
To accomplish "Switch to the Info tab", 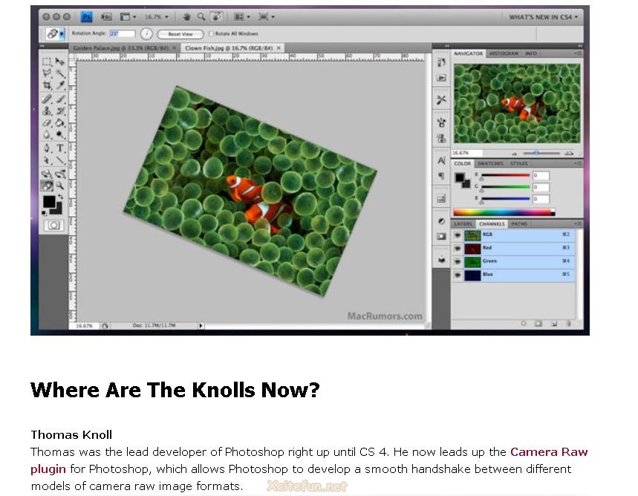I will pyautogui.click(x=530, y=53).
